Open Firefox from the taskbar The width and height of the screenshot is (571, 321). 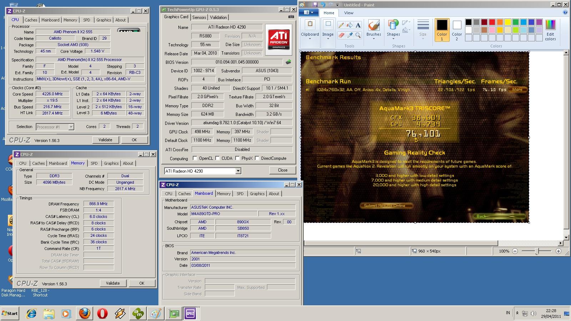pos(85,314)
